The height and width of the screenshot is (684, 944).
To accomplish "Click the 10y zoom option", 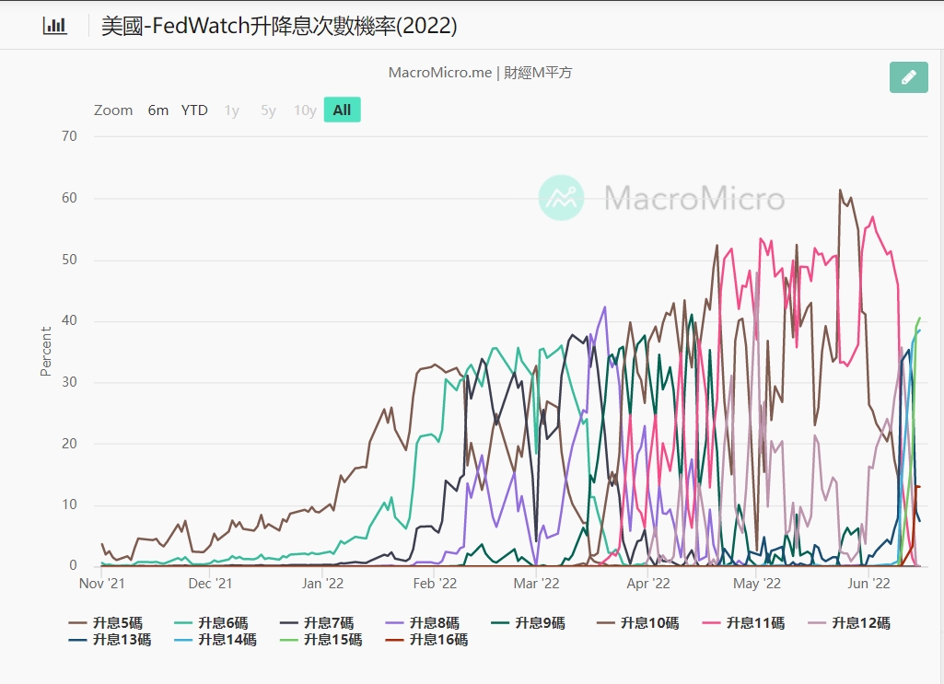I will click(x=305, y=110).
